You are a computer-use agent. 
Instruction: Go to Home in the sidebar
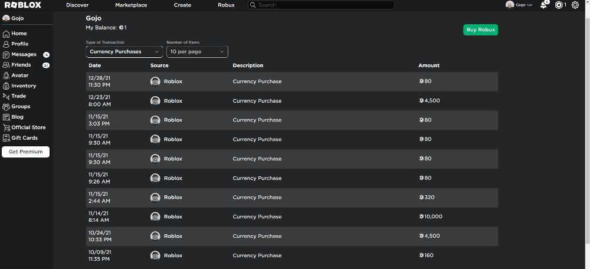[x=19, y=34]
